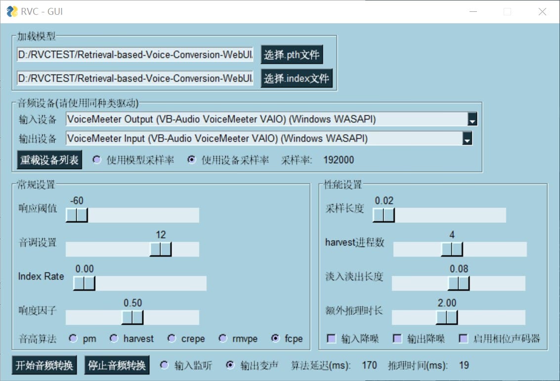This screenshot has height=381, width=560.
Task: Click the 响应阈值 slider handle
Action: 77,215
